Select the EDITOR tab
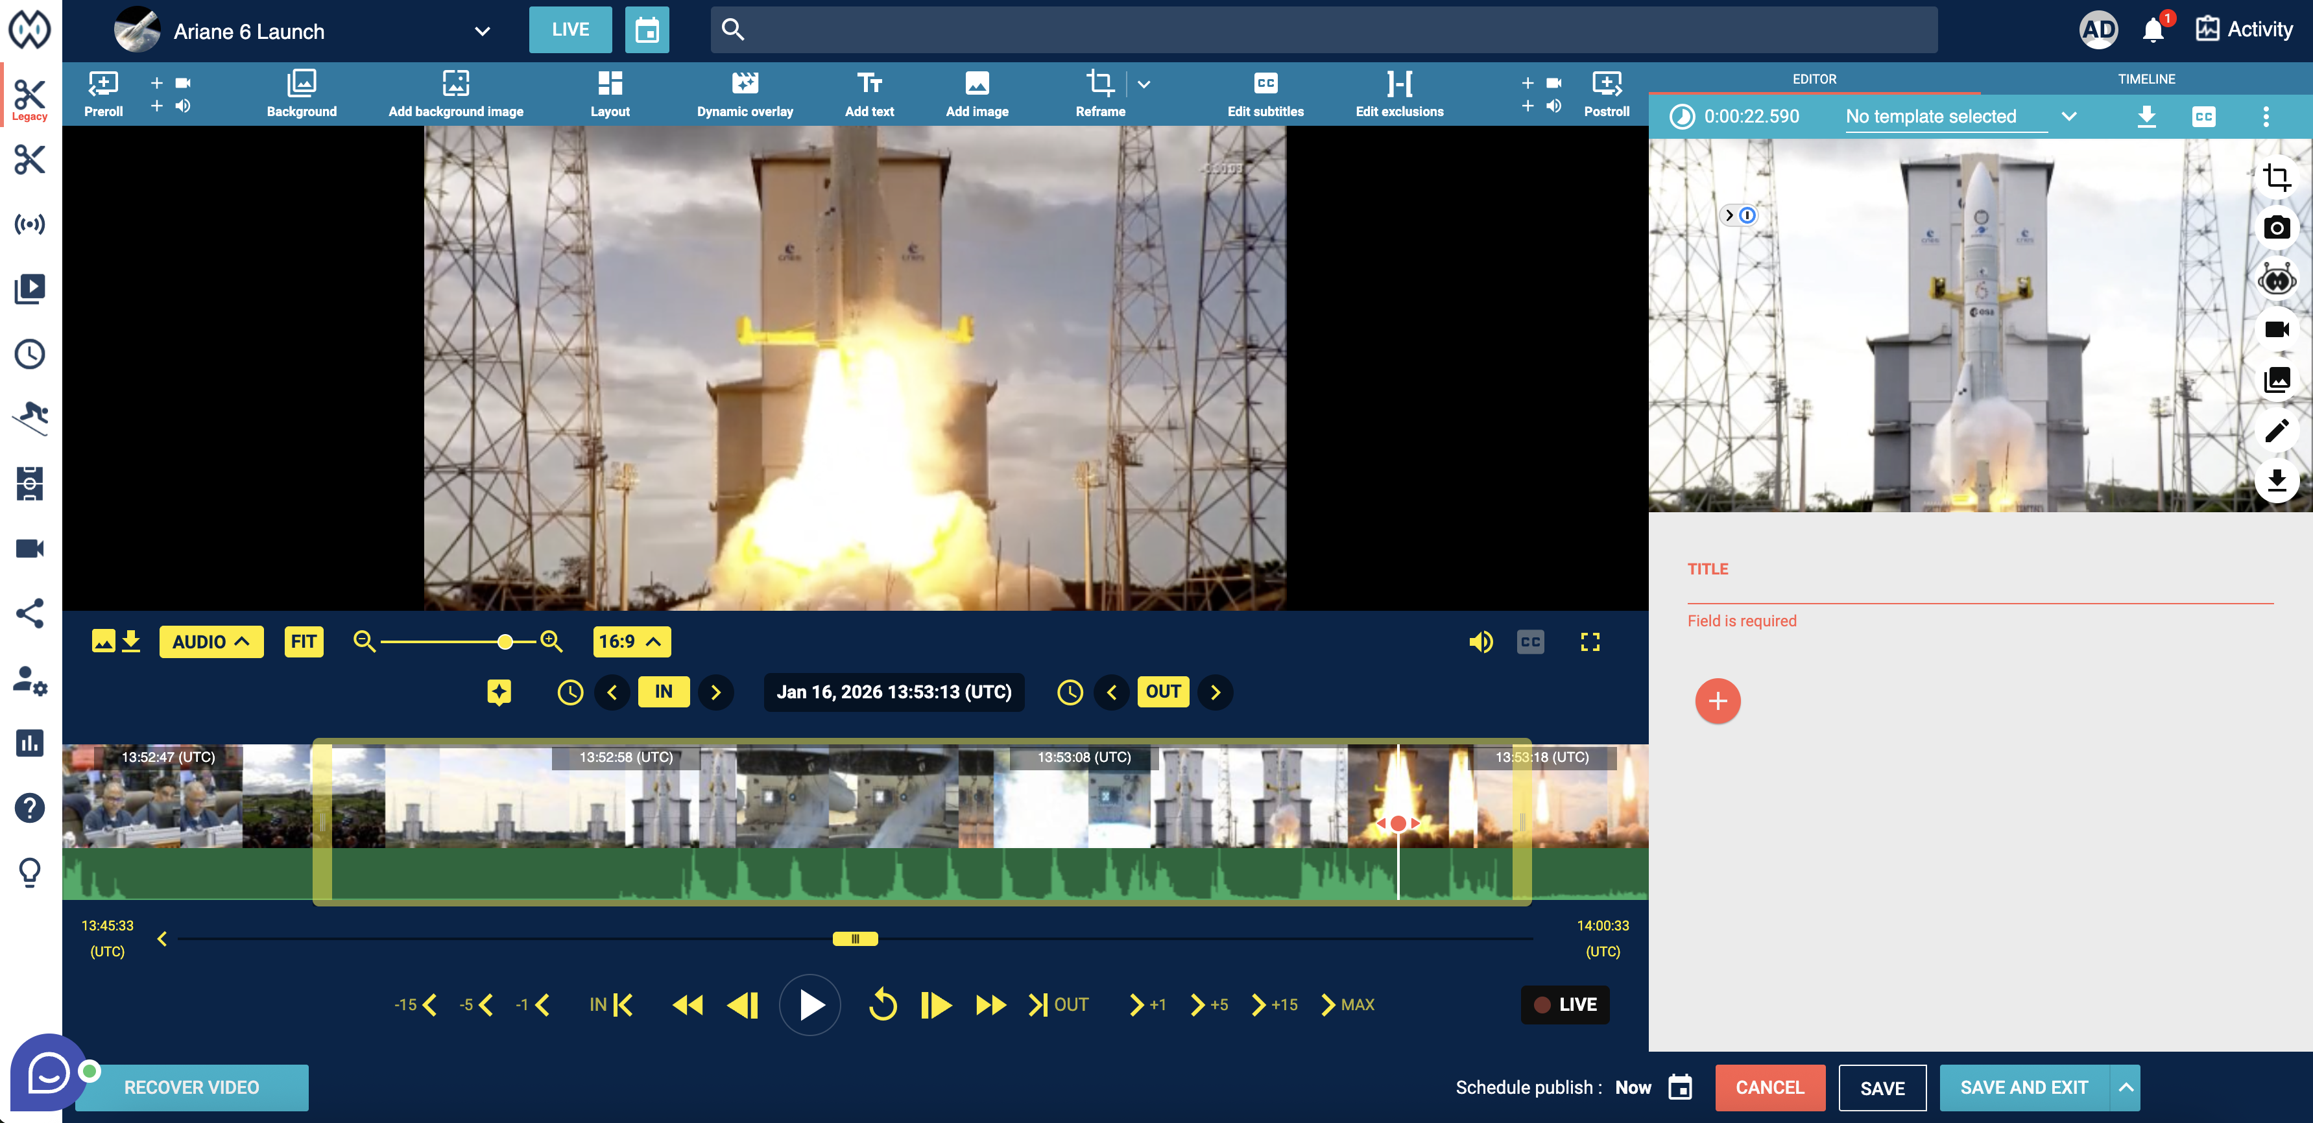 tap(1814, 79)
